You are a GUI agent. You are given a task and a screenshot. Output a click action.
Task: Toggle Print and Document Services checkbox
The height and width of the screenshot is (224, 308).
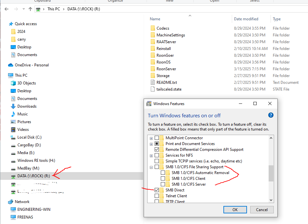[157, 144]
